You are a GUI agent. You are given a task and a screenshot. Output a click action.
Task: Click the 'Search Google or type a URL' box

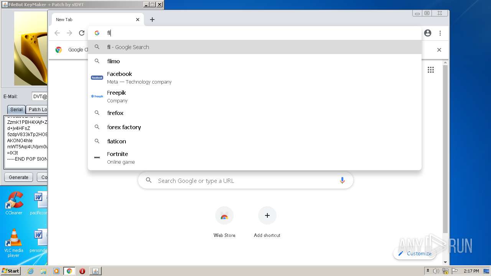[x=245, y=181]
